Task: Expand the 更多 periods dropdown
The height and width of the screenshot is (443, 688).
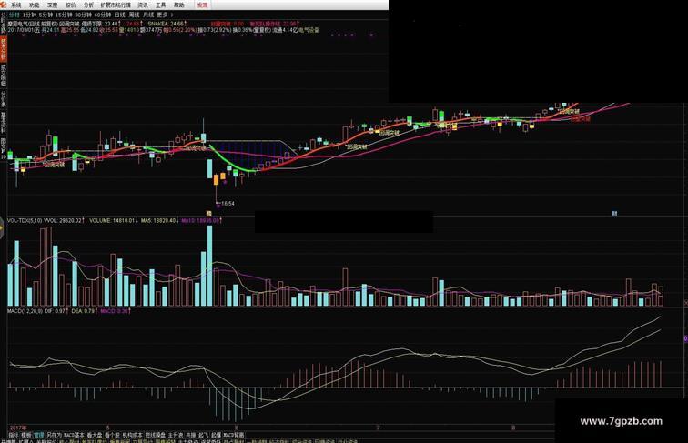Action: point(165,15)
